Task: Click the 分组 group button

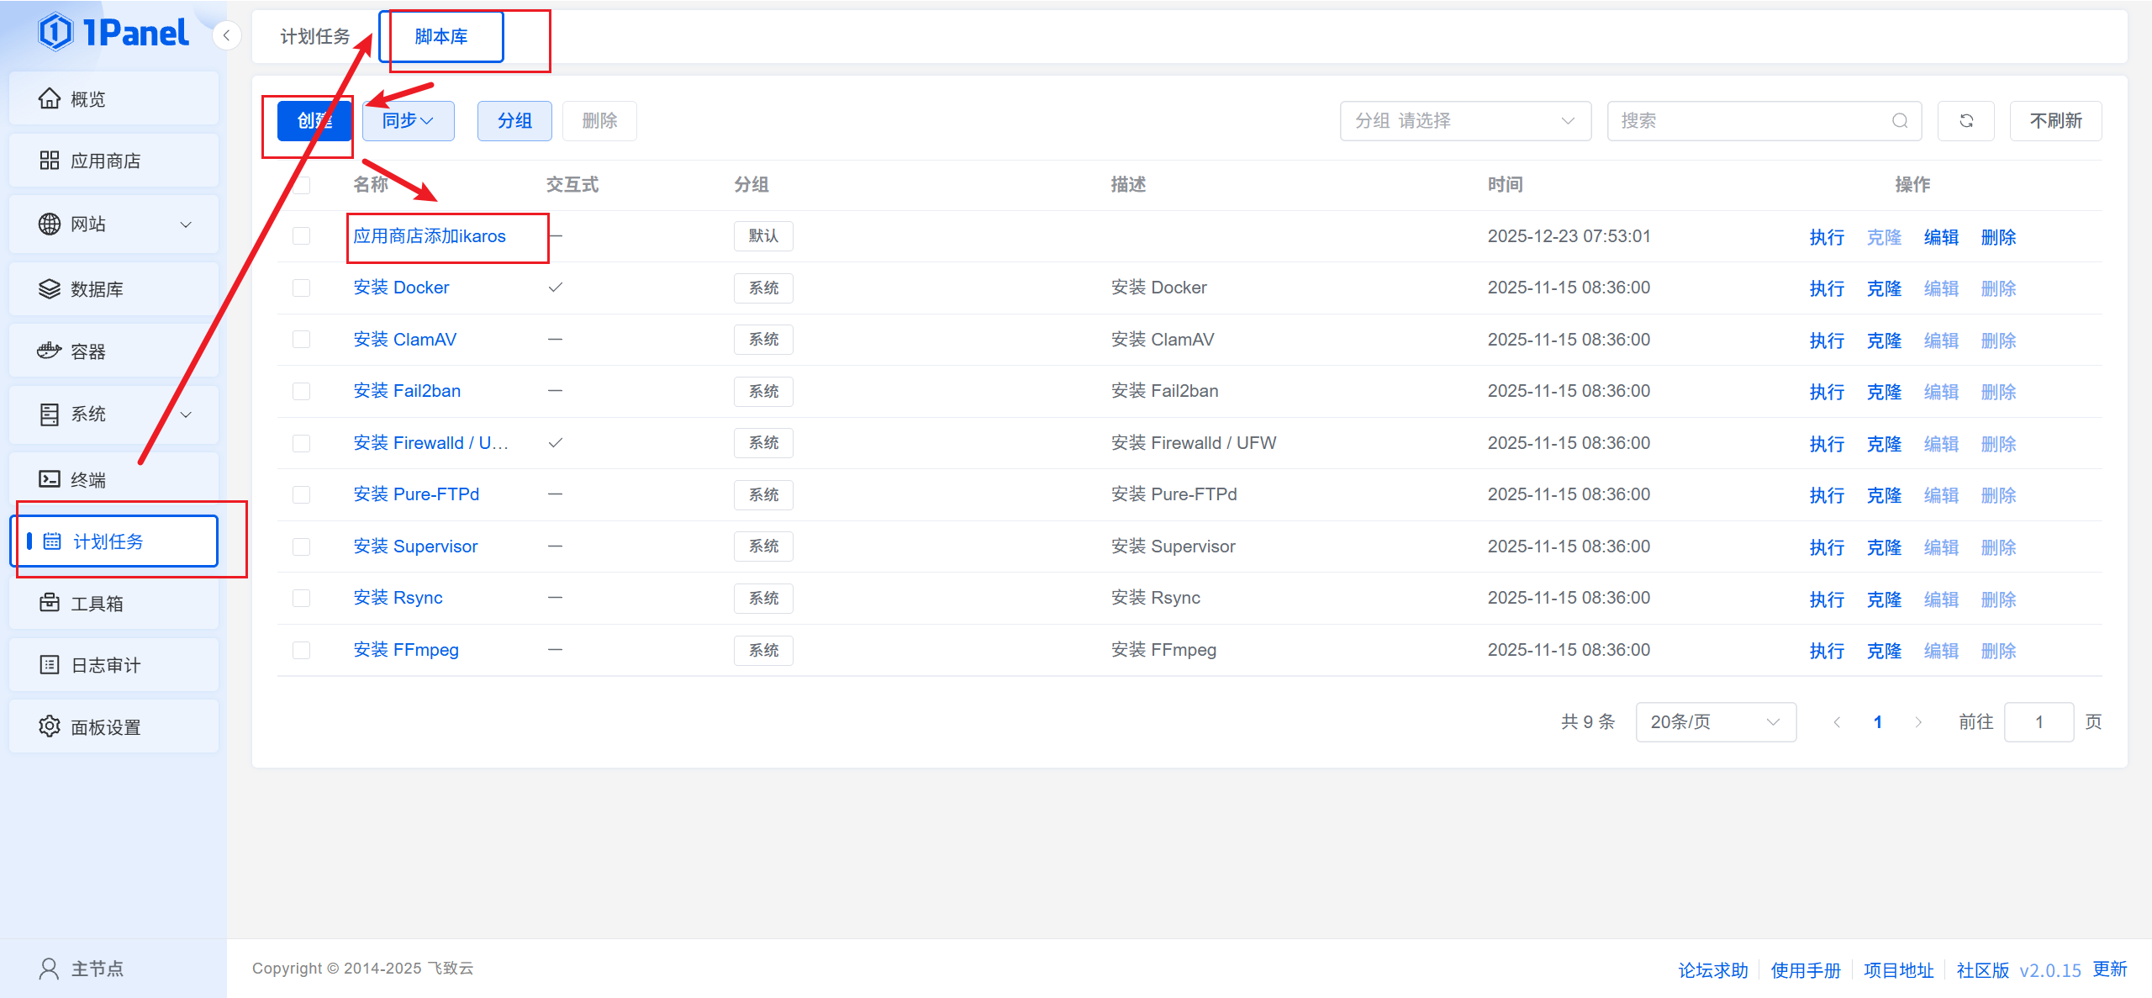Action: (x=514, y=121)
